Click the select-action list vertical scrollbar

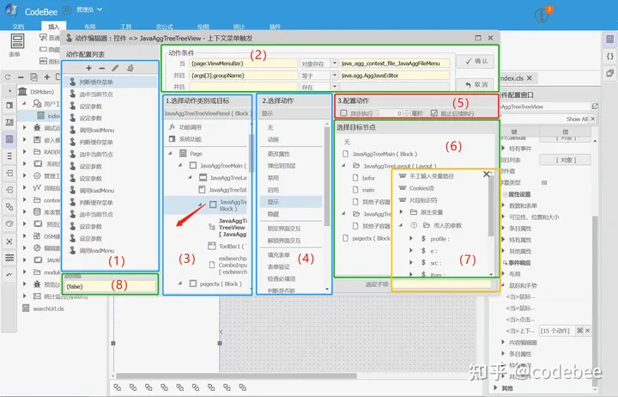point(327,176)
